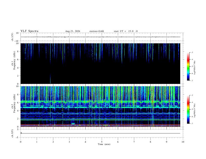Click the Time (min) axis label

click(104, 144)
